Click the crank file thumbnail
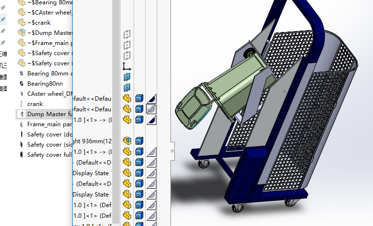This screenshot has height=226, width=373. (22, 104)
